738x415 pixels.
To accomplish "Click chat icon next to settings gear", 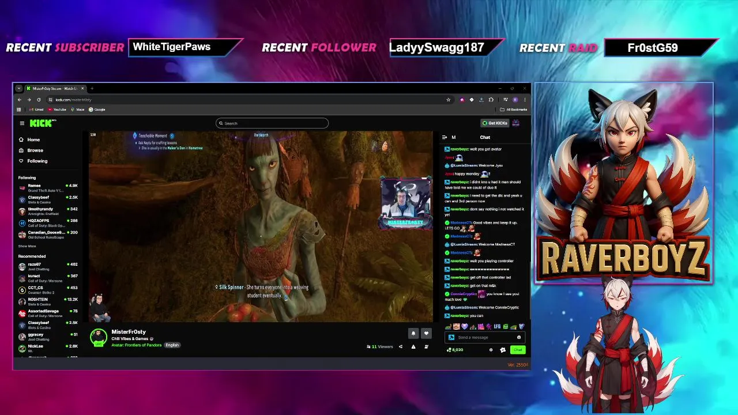I will (x=503, y=350).
